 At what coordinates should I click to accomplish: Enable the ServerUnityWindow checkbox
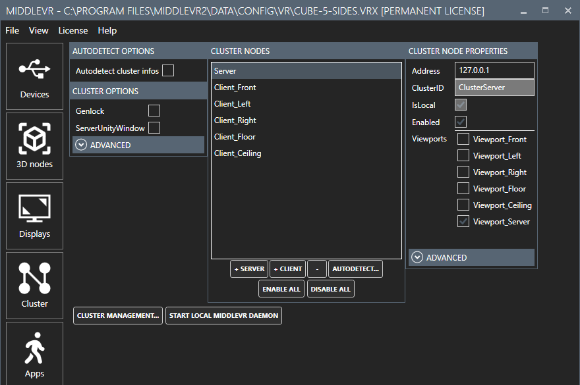tap(154, 128)
